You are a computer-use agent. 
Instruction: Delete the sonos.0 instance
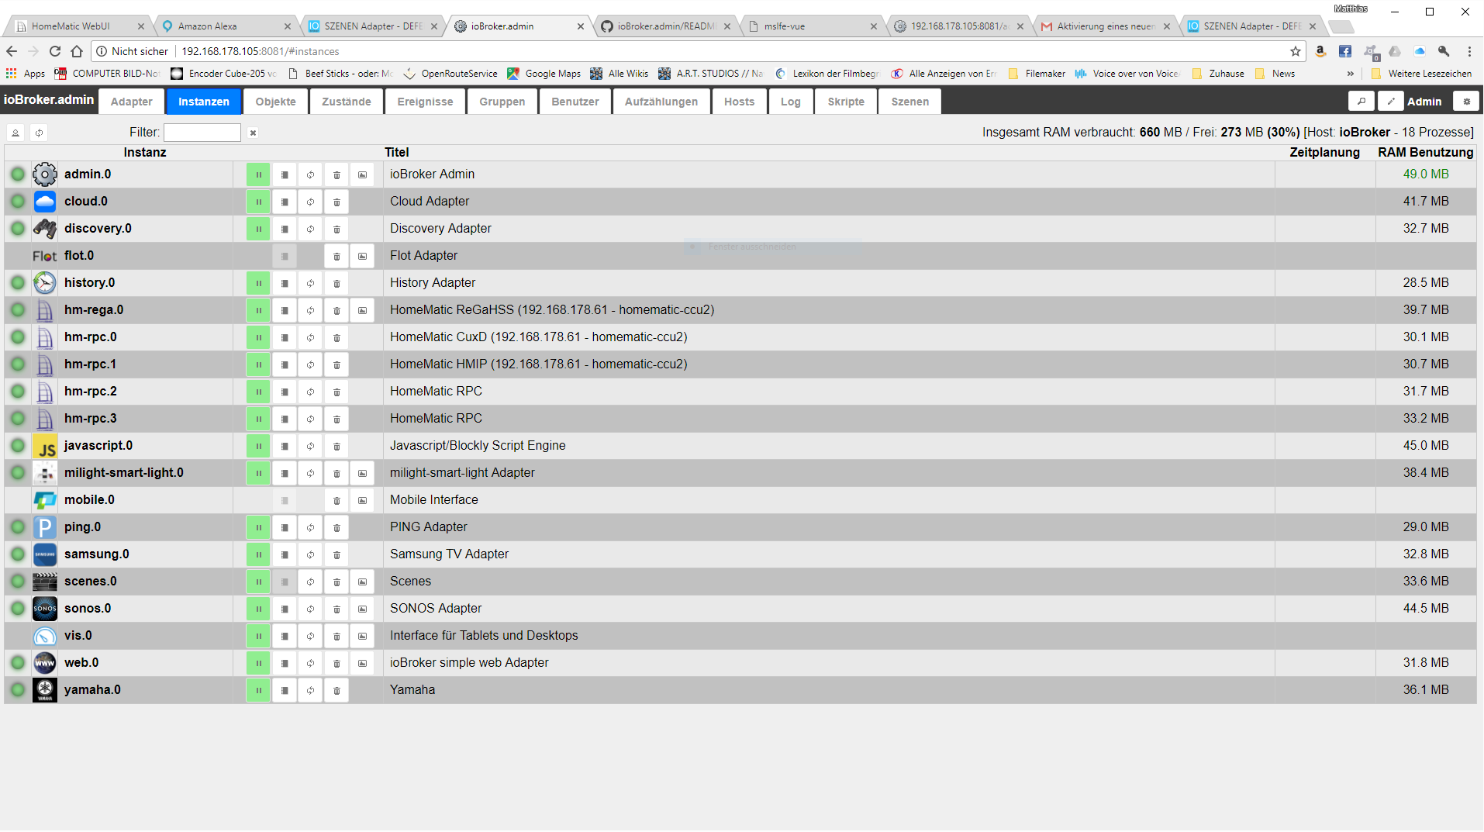click(x=336, y=609)
